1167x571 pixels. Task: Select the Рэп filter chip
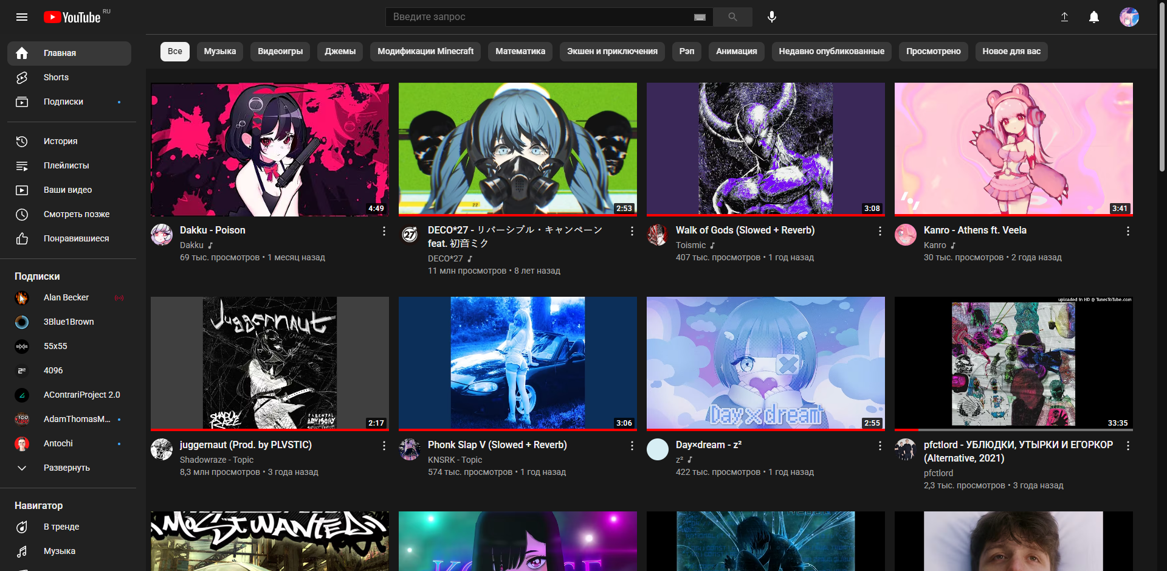tap(687, 52)
